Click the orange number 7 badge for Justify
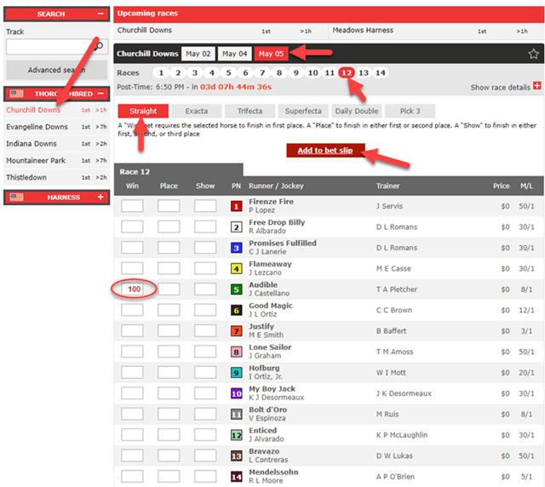545x487 pixels. (x=237, y=331)
